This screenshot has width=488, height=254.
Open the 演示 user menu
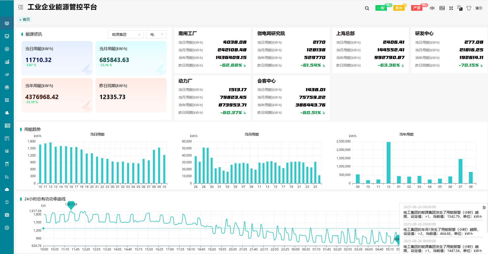[x=479, y=8]
